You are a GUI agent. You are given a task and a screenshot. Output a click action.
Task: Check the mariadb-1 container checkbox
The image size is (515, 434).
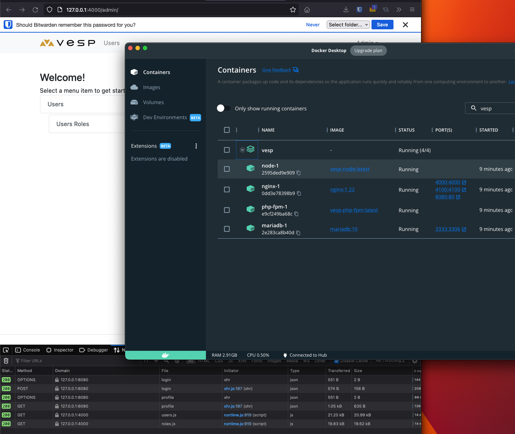[227, 229]
